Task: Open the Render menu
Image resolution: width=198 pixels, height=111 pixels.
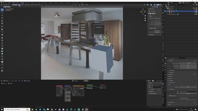Action: (10, 3)
